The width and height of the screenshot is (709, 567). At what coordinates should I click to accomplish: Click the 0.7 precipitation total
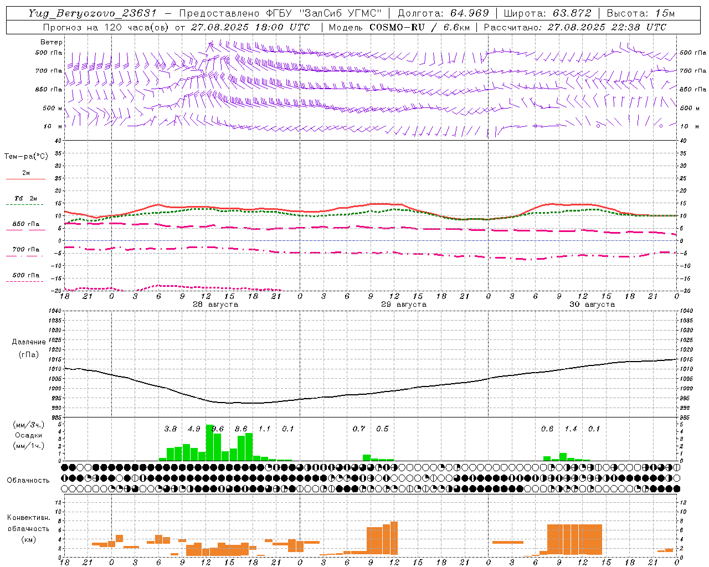pos(359,429)
